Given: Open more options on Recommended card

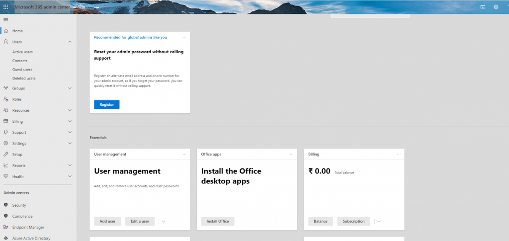Looking at the screenshot, I should tap(185, 37).
